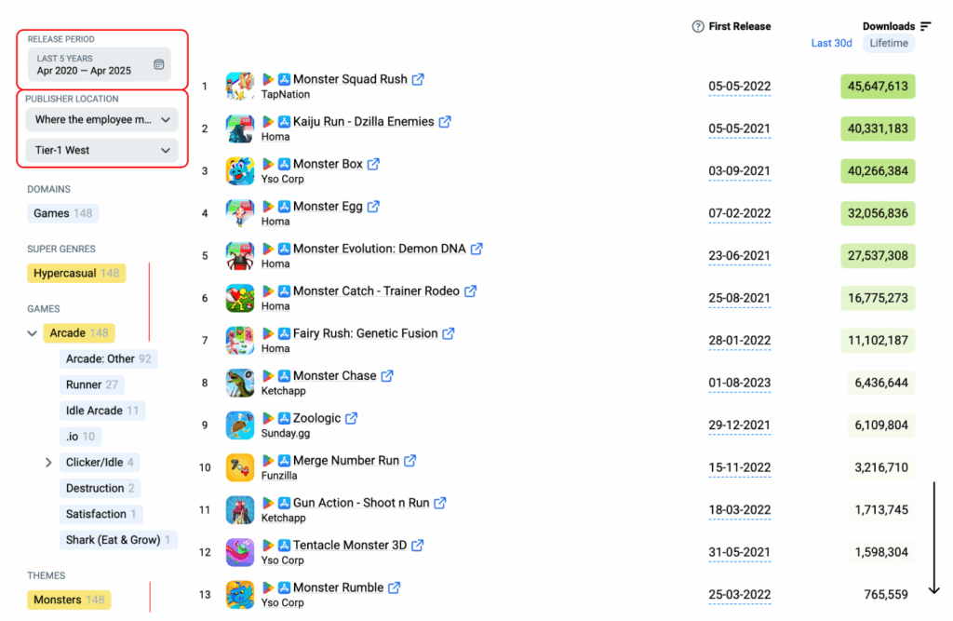Open the Tier-1 West dropdown

(x=102, y=150)
